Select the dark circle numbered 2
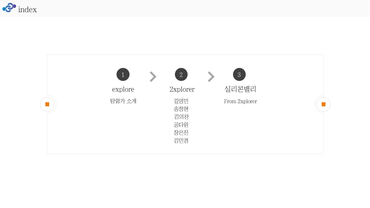This screenshot has height=208, width=370. click(x=181, y=75)
